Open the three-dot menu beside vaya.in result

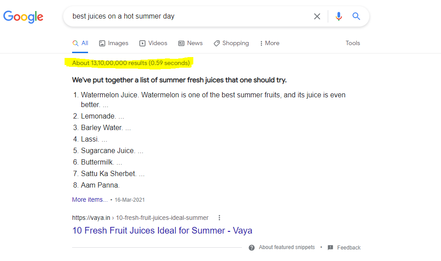coord(219,218)
